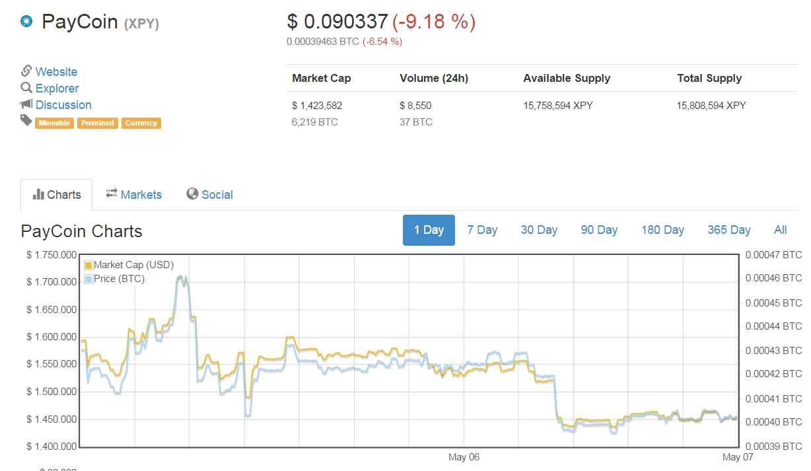Click the $ 0.090337 price
811x471 pixels.
(x=337, y=22)
